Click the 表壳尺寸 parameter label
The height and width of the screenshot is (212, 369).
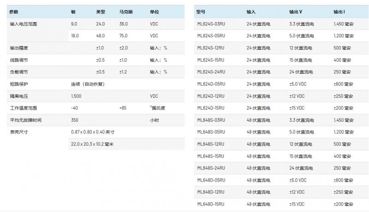(19, 132)
